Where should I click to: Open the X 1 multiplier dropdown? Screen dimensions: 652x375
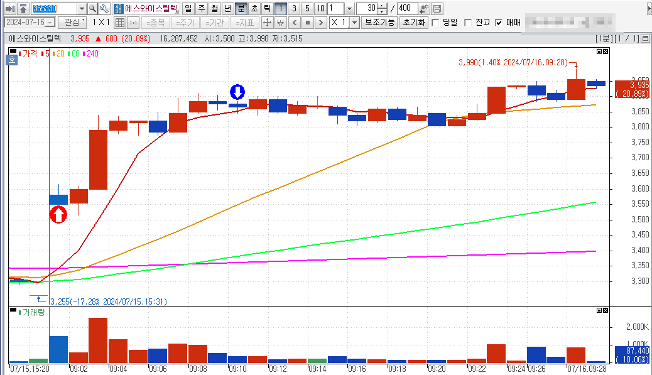click(x=355, y=23)
